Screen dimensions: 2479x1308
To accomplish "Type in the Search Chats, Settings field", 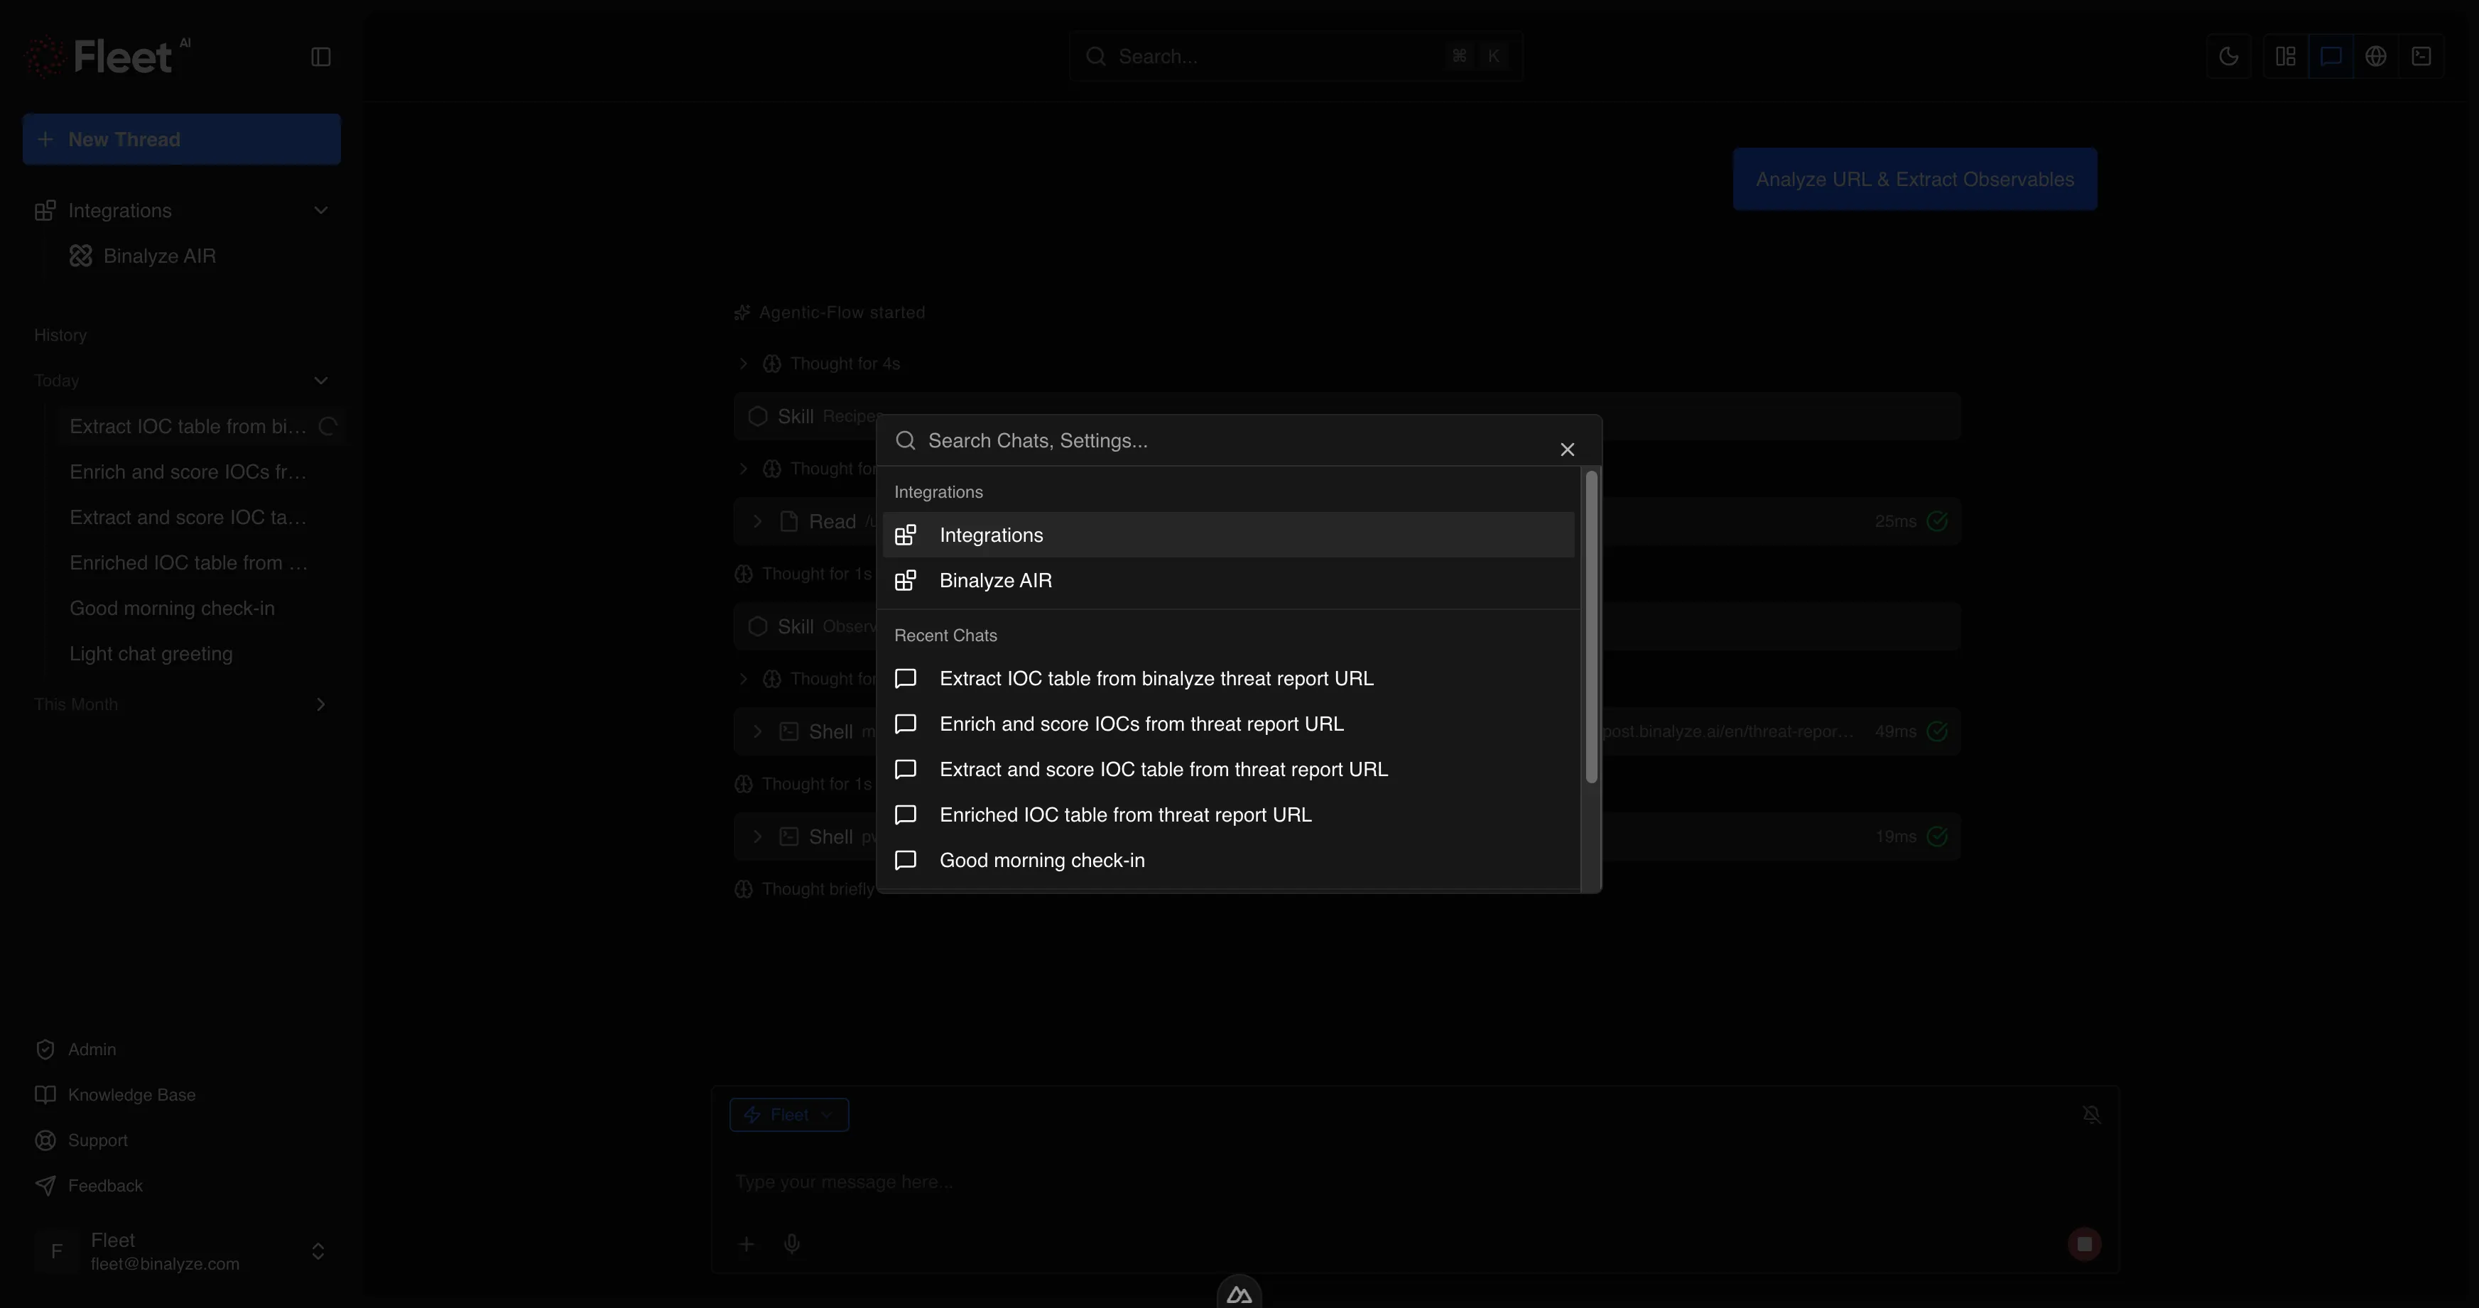I will tap(1155, 440).
